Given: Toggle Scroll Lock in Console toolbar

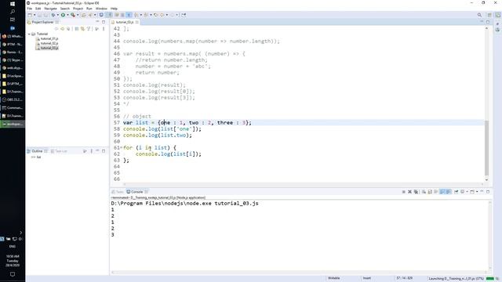Looking at the screenshot, I should point(430,192).
